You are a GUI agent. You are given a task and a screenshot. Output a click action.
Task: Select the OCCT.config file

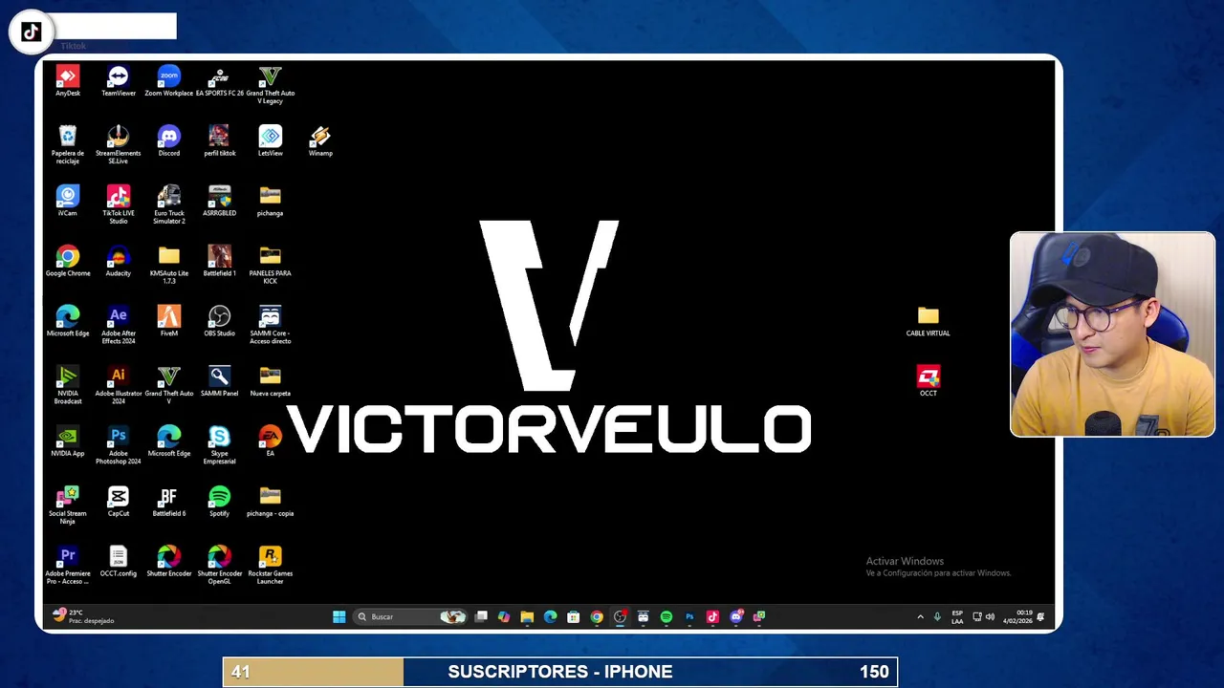[x=119, y=562]
